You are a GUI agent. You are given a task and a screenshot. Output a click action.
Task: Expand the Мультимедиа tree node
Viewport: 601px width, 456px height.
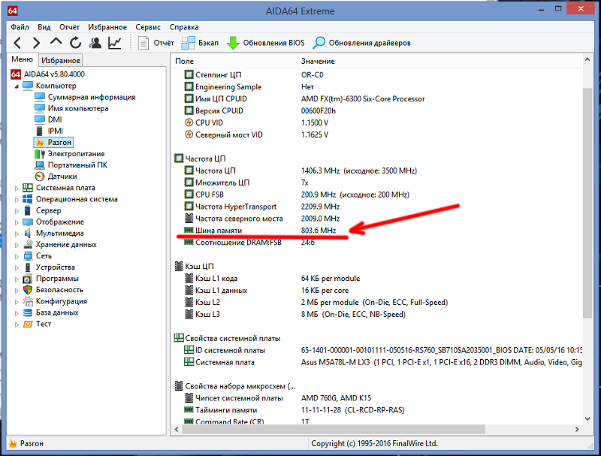(x=17, y=234)
